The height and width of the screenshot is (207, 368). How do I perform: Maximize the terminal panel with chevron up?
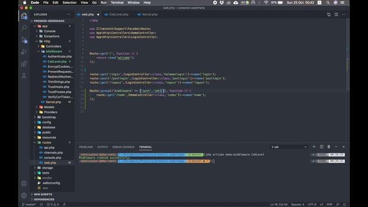pos(336,147)
